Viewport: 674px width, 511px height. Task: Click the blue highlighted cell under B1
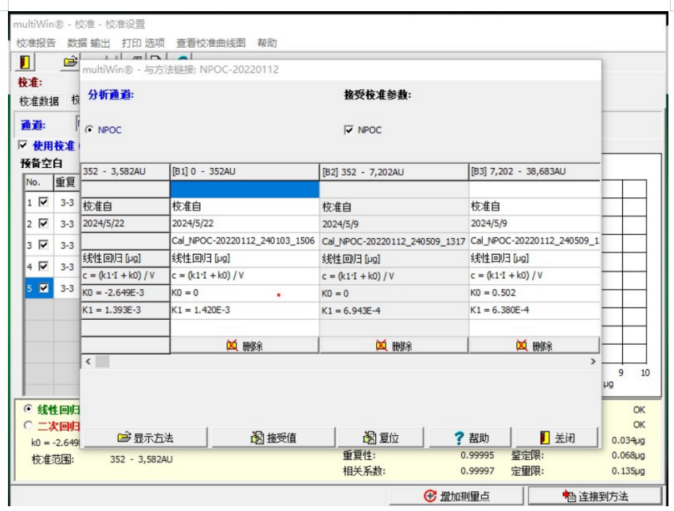click(x=244, y=189)
